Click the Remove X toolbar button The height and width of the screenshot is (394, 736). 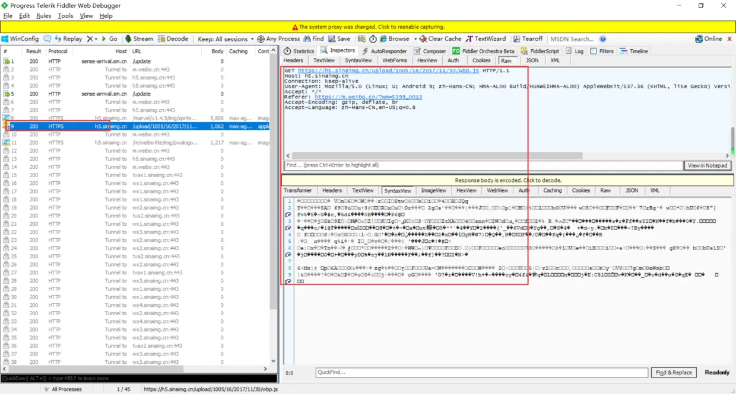(x=90, y=39)
